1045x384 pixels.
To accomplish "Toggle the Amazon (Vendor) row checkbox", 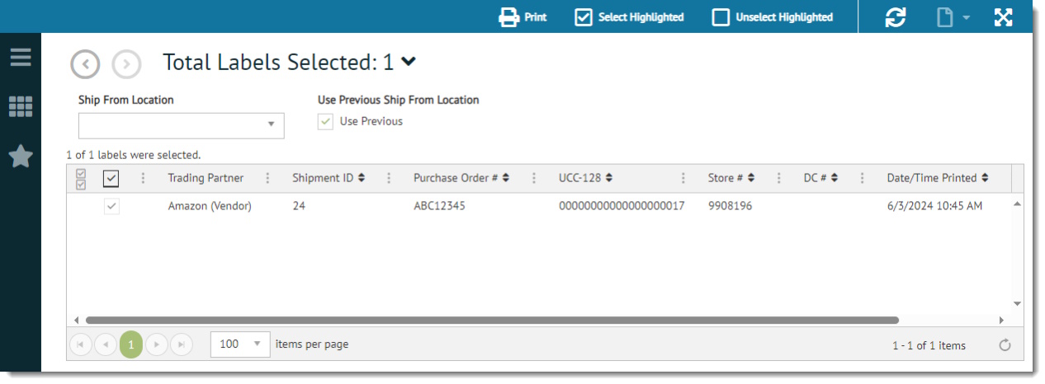I will [111, 207].
